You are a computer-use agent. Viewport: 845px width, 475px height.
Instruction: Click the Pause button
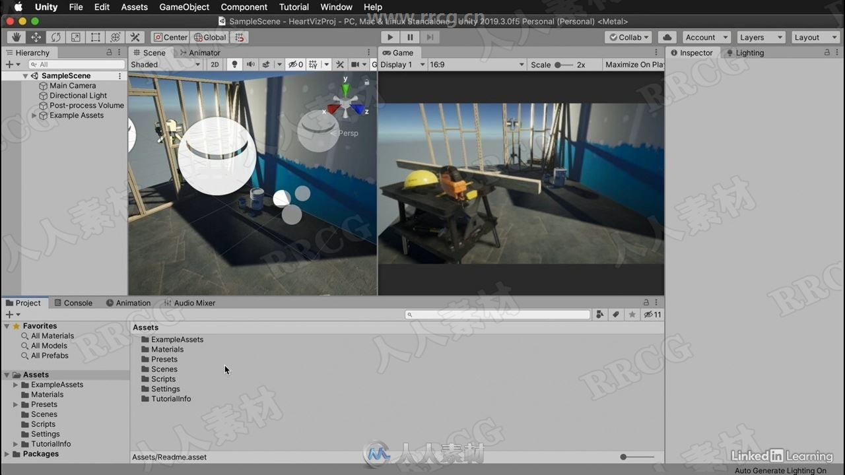(x=410, y=38)
